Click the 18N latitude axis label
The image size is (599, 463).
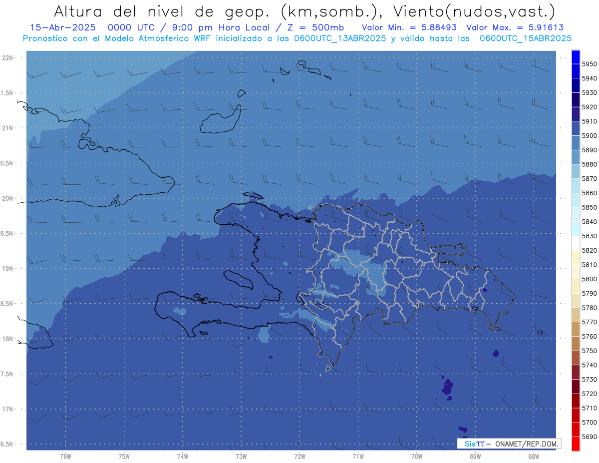[x=7, y=339]
